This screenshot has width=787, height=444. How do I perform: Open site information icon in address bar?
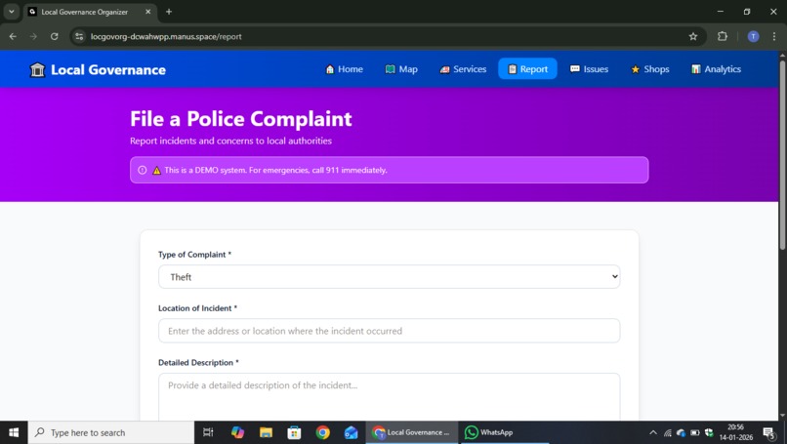pyautogui.click(x=79, y=37)
